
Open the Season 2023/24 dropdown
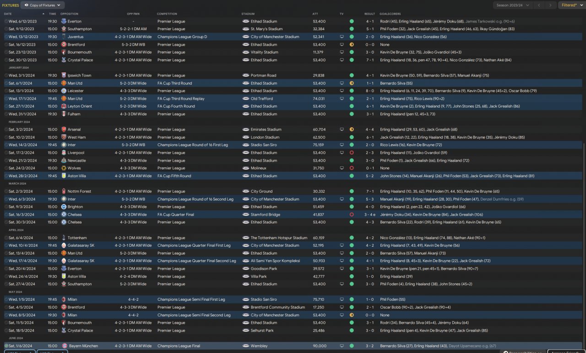coord(512,5)
